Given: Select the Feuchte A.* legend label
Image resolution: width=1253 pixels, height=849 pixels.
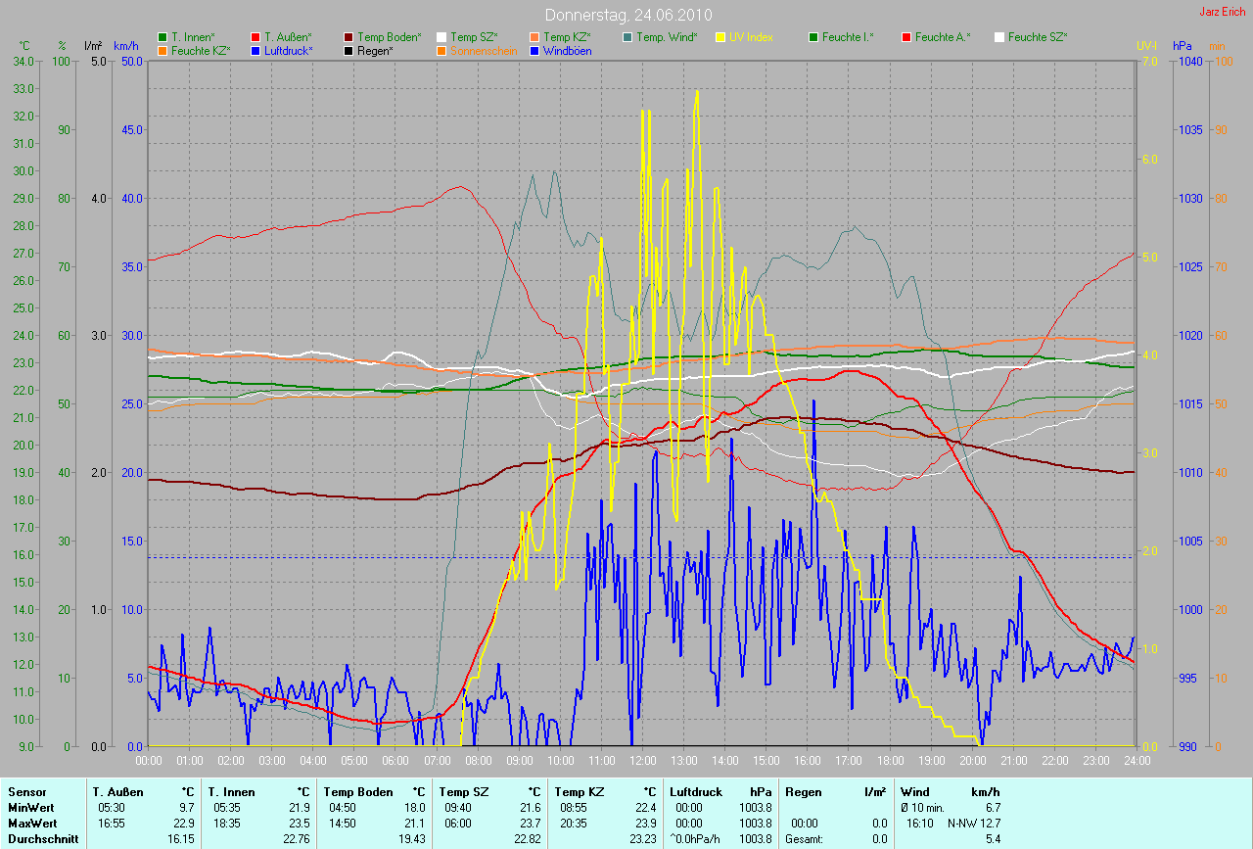Looking at the screenshot, I should pos(943,37).
